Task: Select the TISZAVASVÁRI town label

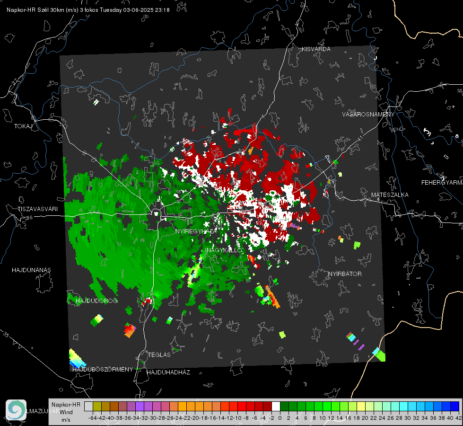Action: (x=37, y=209)
